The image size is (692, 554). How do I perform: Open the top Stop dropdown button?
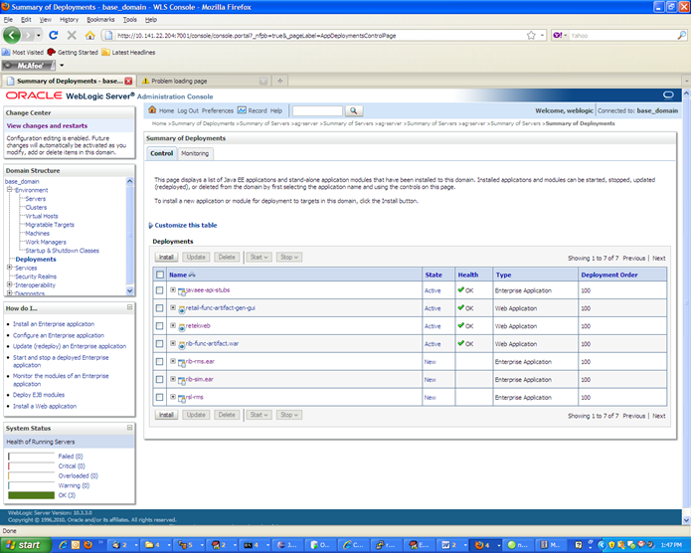(x=289, y=257)
